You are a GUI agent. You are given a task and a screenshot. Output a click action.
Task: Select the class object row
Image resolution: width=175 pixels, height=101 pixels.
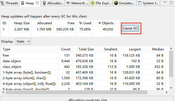tap(85, 67)
